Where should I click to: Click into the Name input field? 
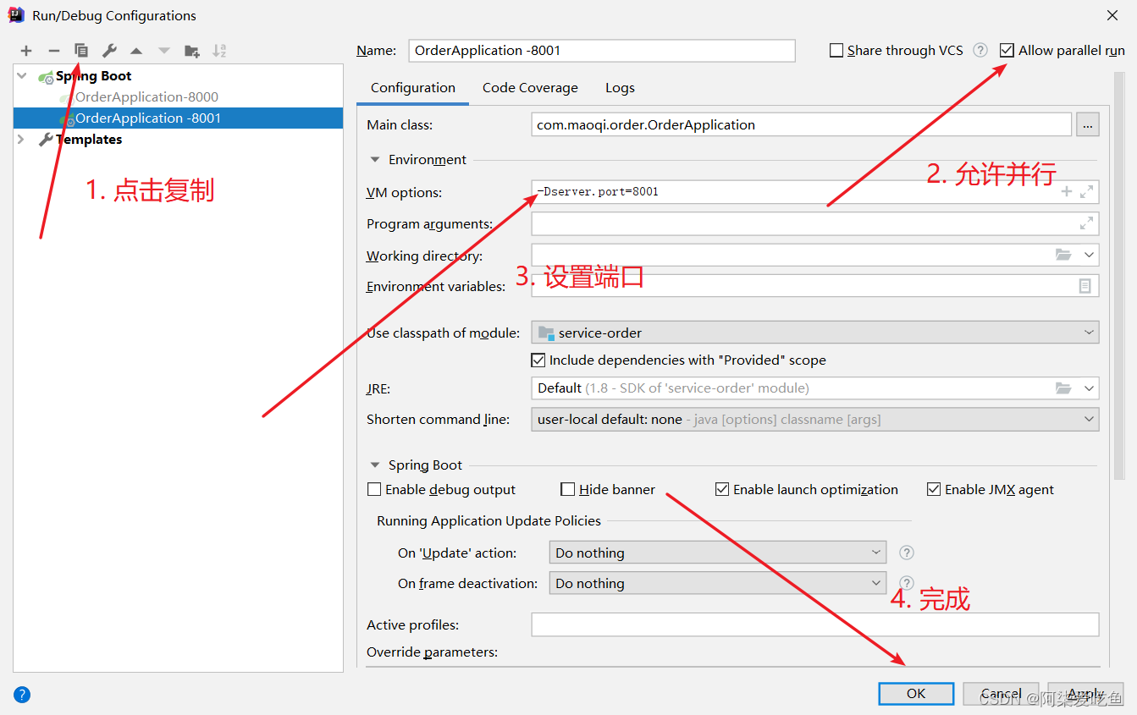[x=602, y=51]
